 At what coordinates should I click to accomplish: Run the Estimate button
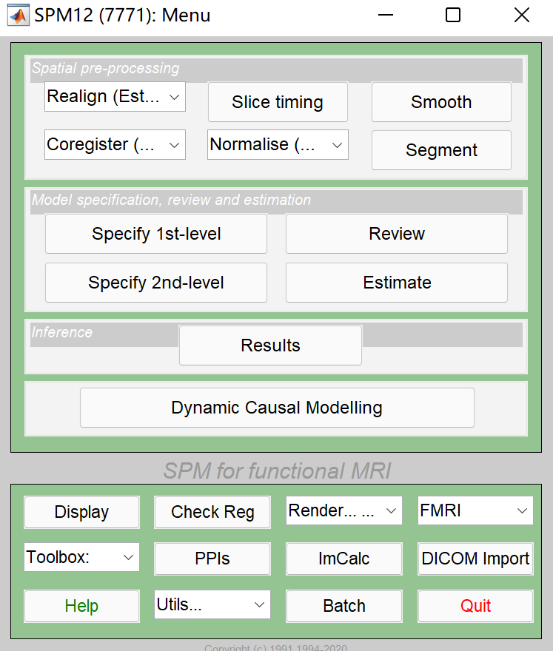point(397,283)
